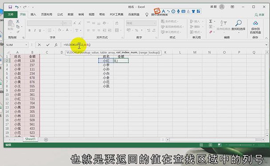Click cell containing 小李 in lookup list

click(106, 65)
